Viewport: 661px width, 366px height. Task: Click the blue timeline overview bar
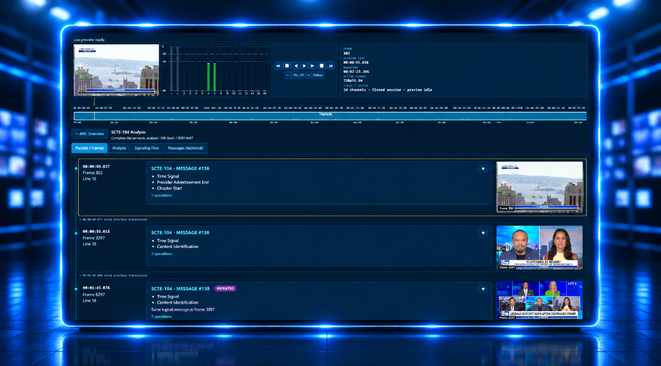(330, 116)
